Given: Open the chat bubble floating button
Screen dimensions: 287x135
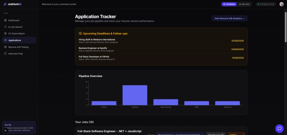Looking at the screenshot, I should pos(279,129).
